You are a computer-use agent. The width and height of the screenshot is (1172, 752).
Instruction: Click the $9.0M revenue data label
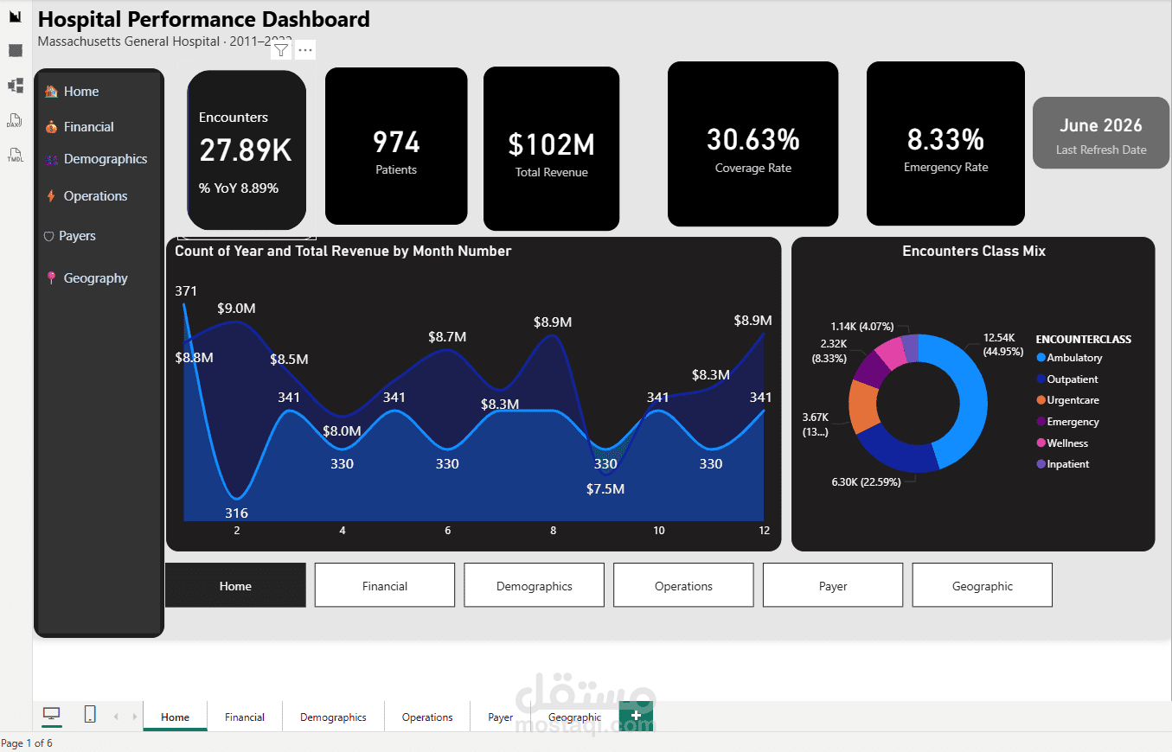236,309
